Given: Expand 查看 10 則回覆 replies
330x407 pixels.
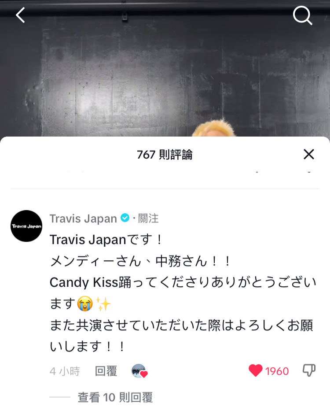Looking at the screenshot, I should coord(115,397).
